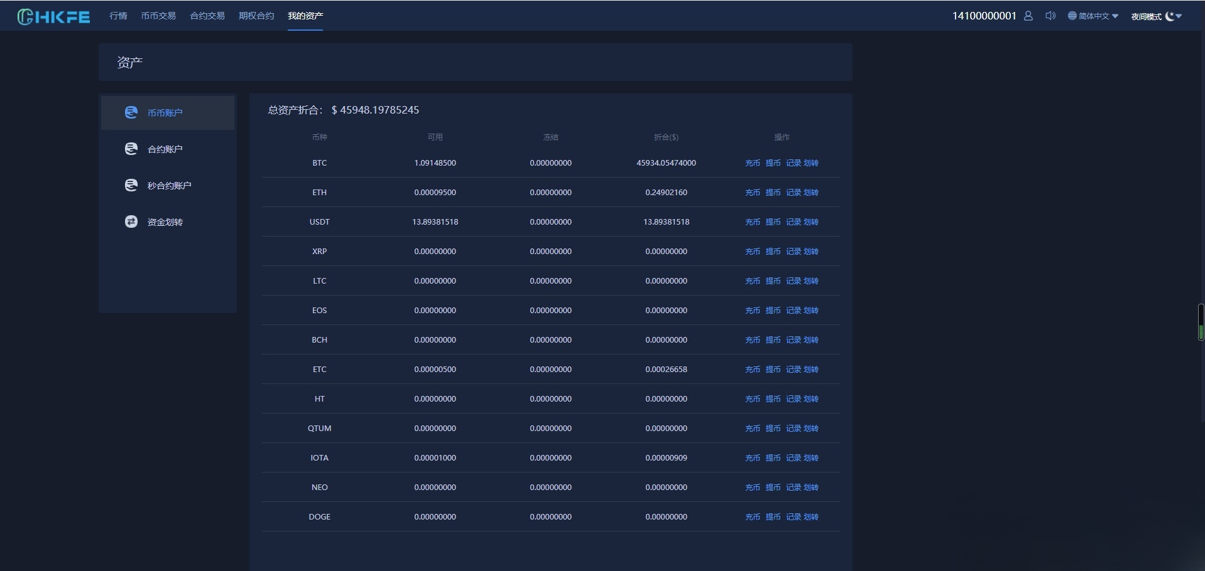Viewport: 1205px width, 571px height.
Task: Open 资金划转 transfer icon
Action: coord(129,221)
